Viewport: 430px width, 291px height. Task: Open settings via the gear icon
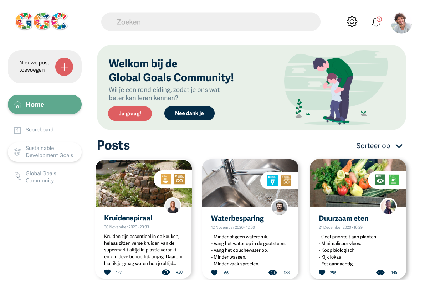coord(352,22)
